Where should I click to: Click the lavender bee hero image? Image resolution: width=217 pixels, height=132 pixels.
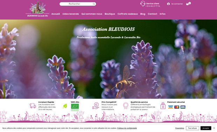108,59
